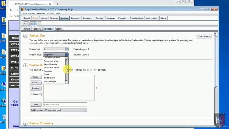Open help for Payload Processing section
Screen dimensions: 229x129
pos(25,124)
